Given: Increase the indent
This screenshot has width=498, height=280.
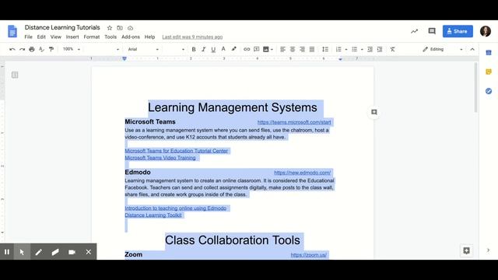Looking at the screenshot, I should coord(380,49).
